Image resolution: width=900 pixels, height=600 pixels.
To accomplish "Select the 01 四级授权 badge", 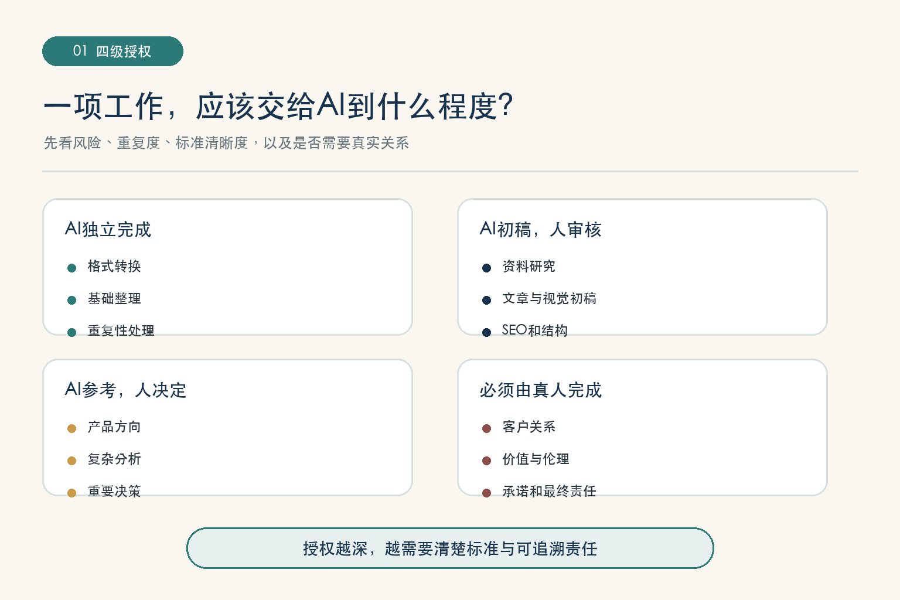I will pyautogui.click(x=112, y=51).
